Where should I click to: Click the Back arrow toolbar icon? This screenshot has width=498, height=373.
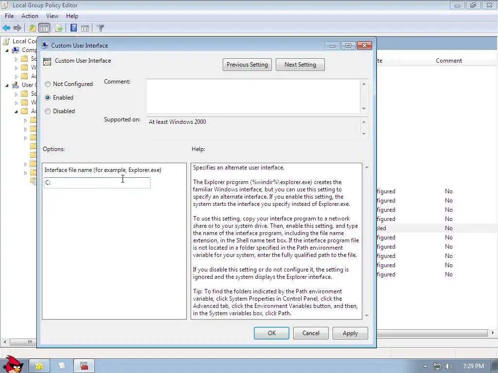pos(6,28)
